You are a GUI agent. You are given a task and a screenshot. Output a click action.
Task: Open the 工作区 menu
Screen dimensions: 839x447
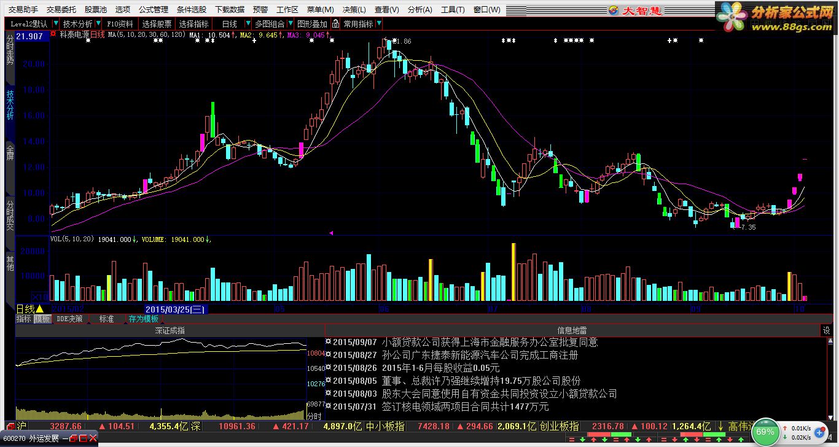(287, 10)
